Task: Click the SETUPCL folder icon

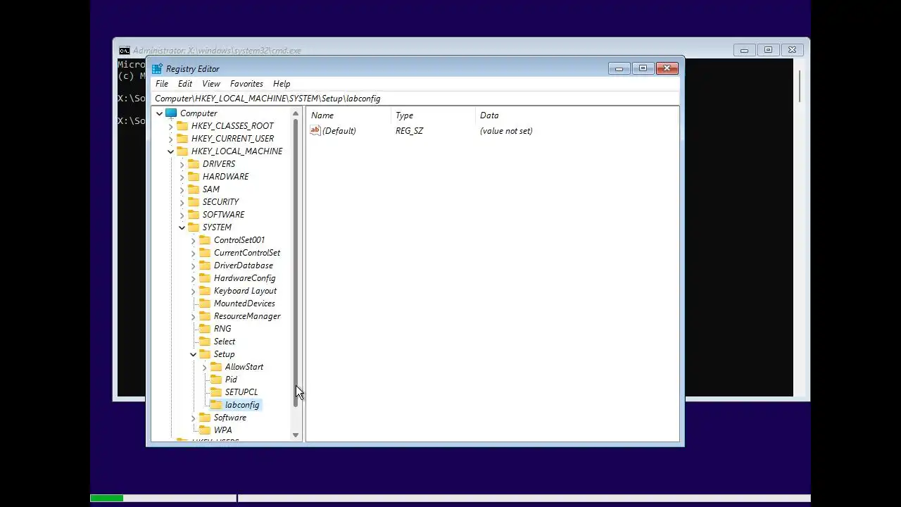Action: (x=216, y=392)
